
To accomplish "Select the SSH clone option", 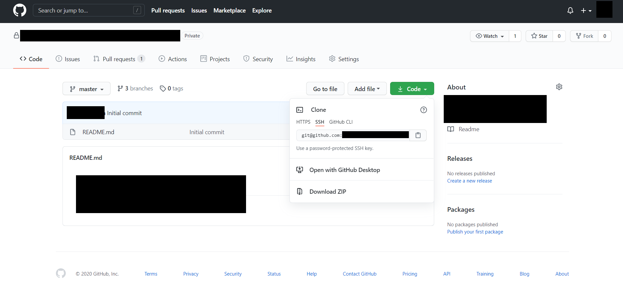I will pos(320,122).
